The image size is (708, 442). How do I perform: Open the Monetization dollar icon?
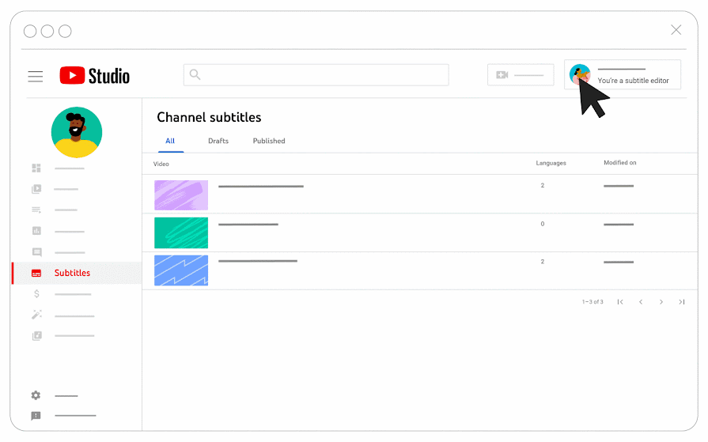pos(36,294)
